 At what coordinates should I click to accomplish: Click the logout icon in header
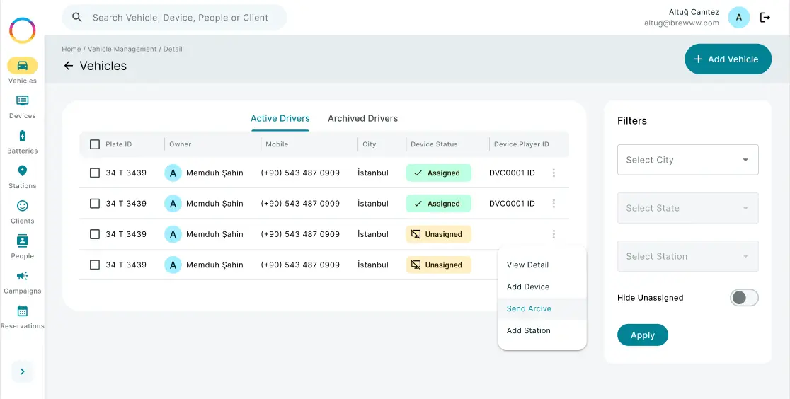[x=765, y=18]
